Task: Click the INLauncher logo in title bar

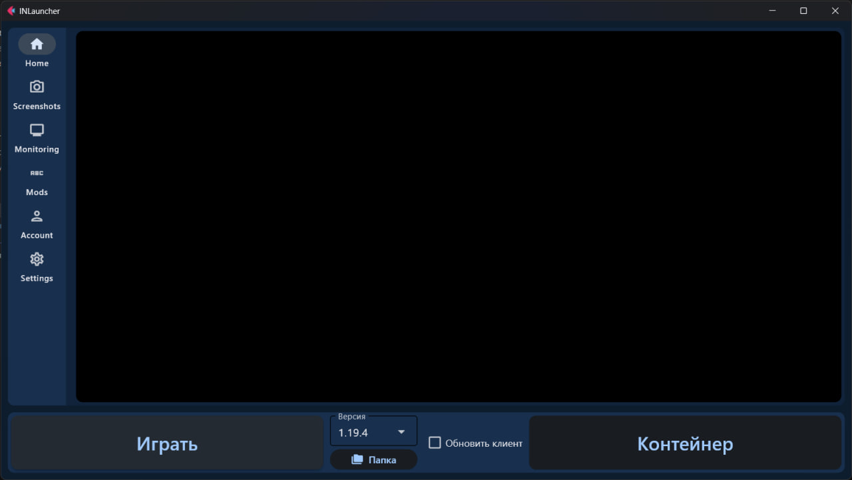Action: (x=11, y=11)
